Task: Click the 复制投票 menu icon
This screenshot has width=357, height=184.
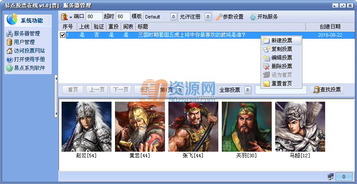Action: coord(266,49)
